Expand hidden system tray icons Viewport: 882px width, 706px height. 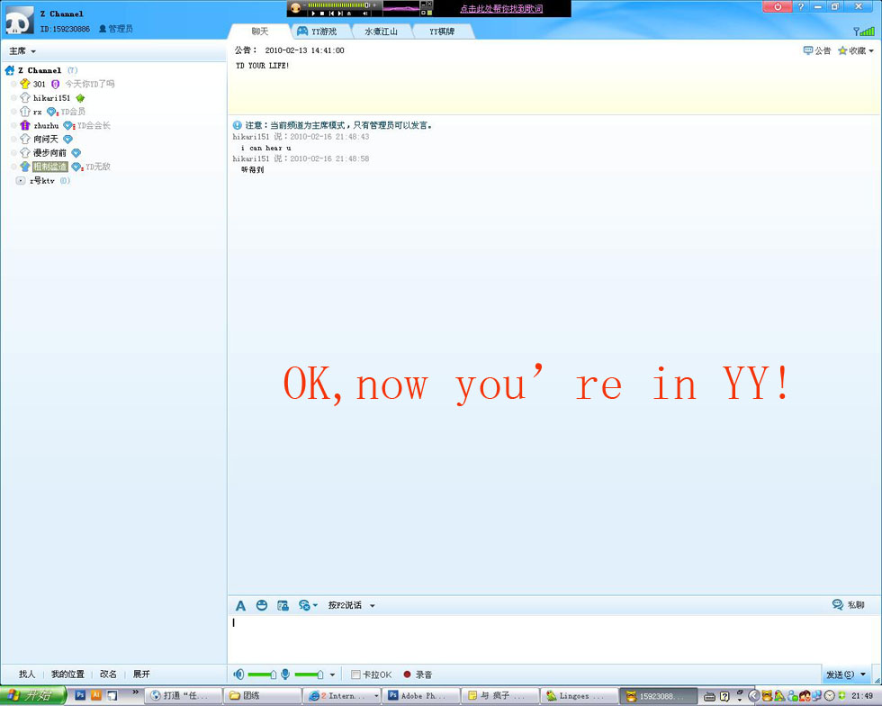tap(754, 696)
